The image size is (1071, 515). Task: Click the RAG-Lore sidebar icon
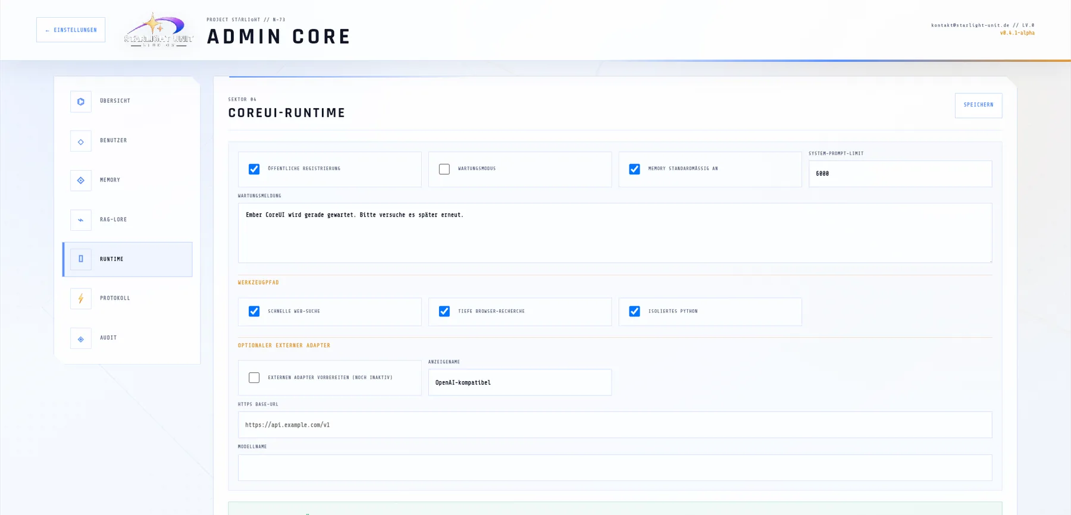tap(81, 220)
